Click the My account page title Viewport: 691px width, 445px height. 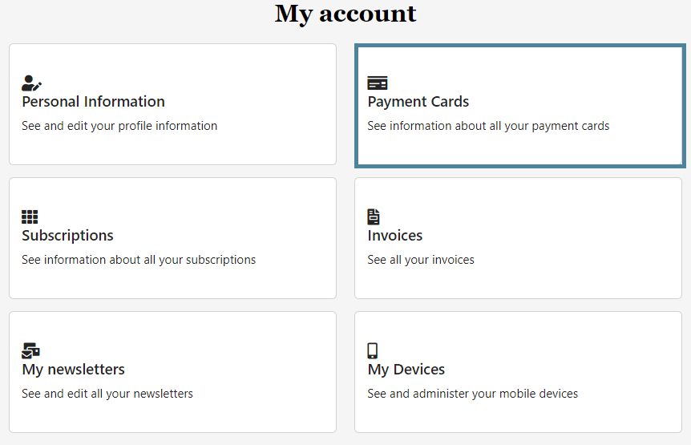tap(345, 14)
